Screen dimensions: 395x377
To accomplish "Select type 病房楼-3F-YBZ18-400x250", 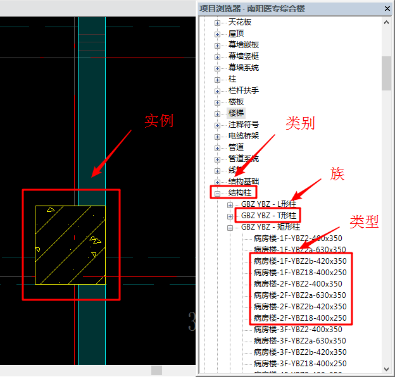I will coord(300,364).
